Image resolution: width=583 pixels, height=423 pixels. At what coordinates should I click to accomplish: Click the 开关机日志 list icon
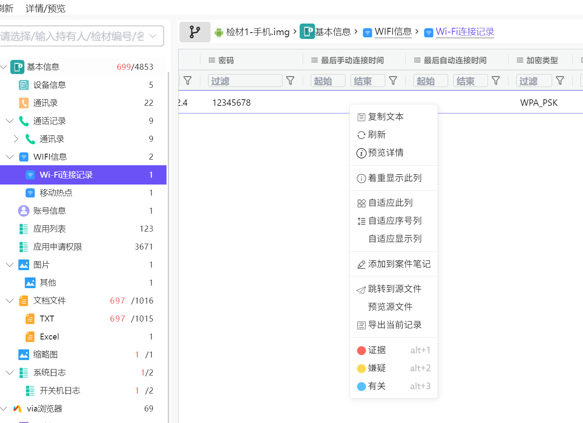coord(30,390)
